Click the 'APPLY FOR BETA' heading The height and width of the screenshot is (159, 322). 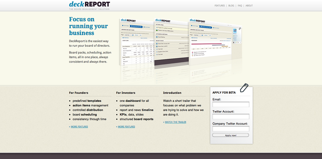click(224, 92)
